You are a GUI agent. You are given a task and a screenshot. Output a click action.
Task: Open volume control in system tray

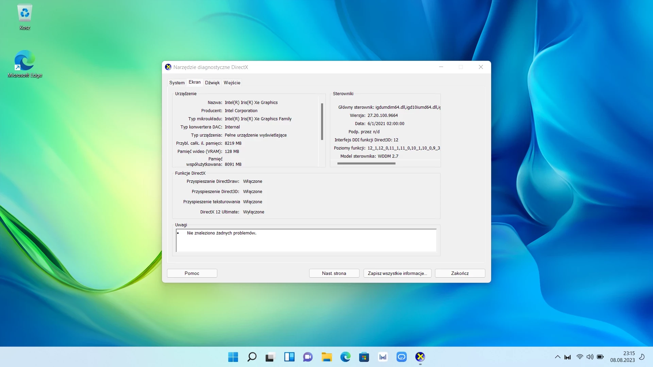coord(590,357)
